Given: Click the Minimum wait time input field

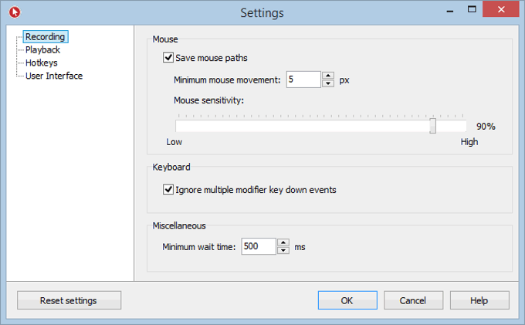Looking at the screenshot, I should click(258, 247).
